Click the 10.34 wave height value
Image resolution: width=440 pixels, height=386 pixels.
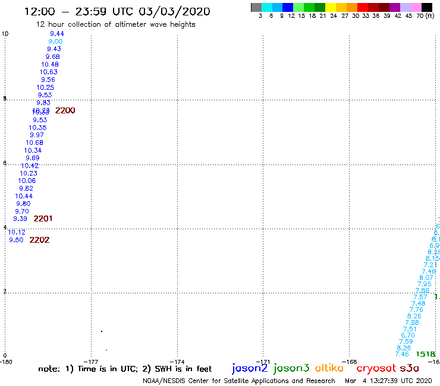[x=33, y=150]
